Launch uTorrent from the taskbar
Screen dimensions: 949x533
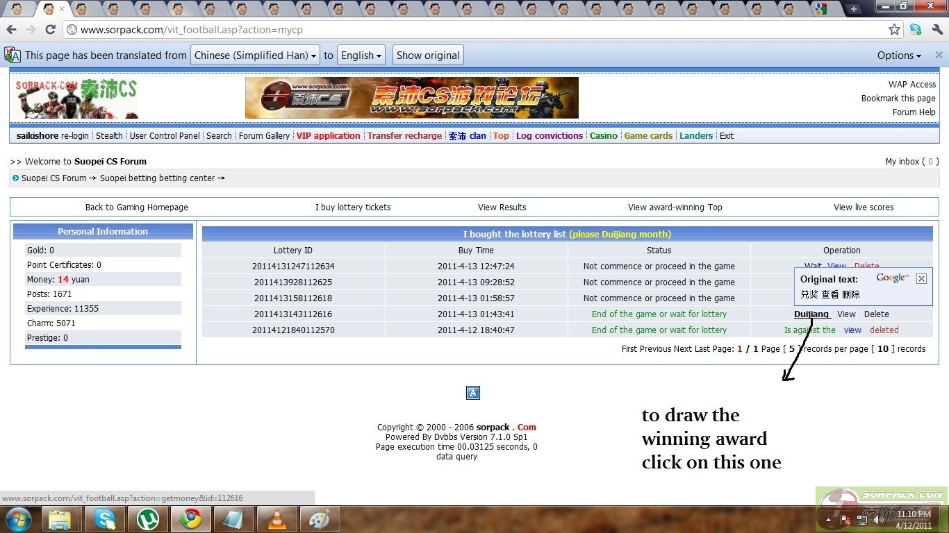(x=148, y=519)
